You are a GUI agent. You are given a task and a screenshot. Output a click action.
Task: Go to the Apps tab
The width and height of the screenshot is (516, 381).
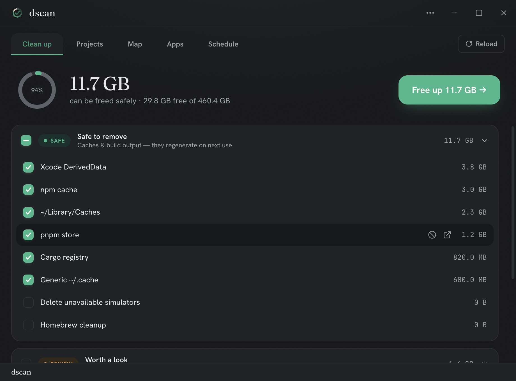[175, 44]
